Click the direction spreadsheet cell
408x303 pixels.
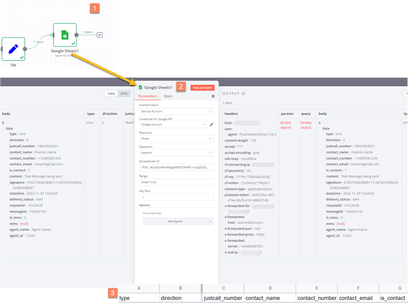[x=180, y=298]
